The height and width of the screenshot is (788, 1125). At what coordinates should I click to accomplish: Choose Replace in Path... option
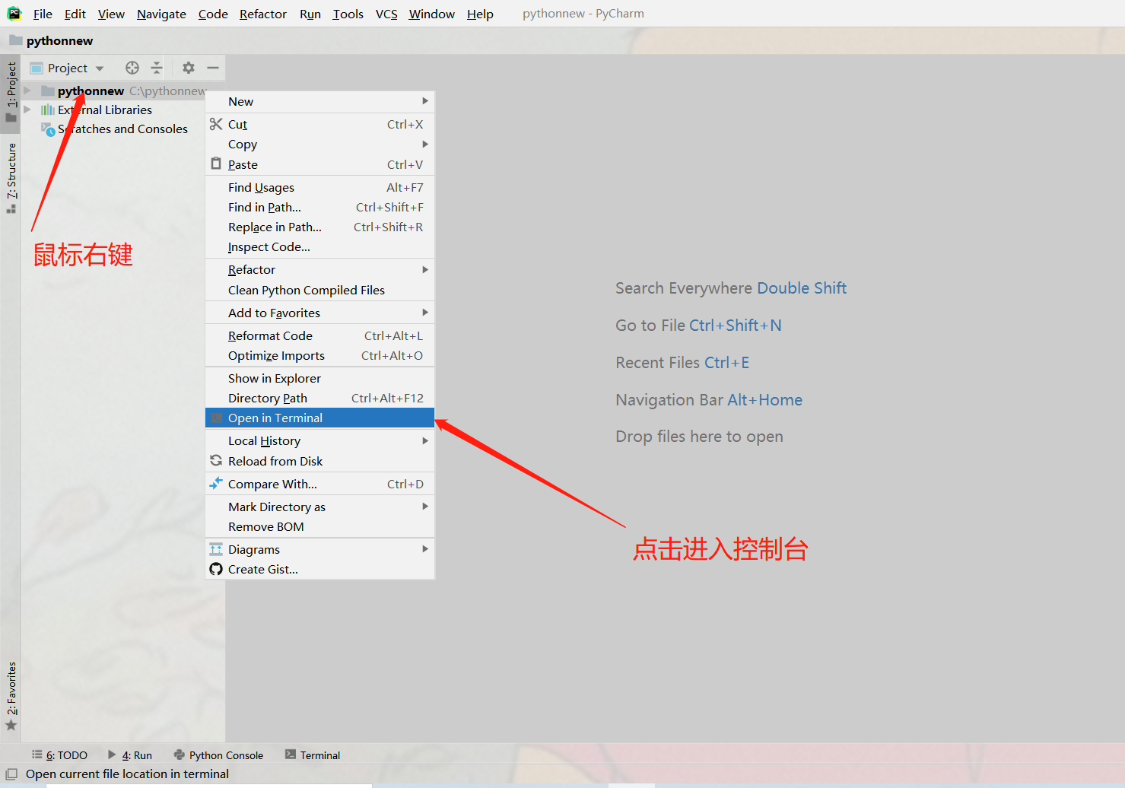(x=319, y=227)
